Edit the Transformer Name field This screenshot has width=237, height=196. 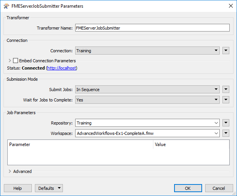152,28
